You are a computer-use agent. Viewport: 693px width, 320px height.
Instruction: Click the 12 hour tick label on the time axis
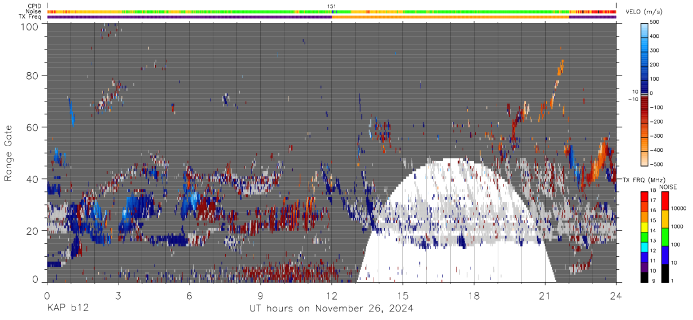click(332, 296)
